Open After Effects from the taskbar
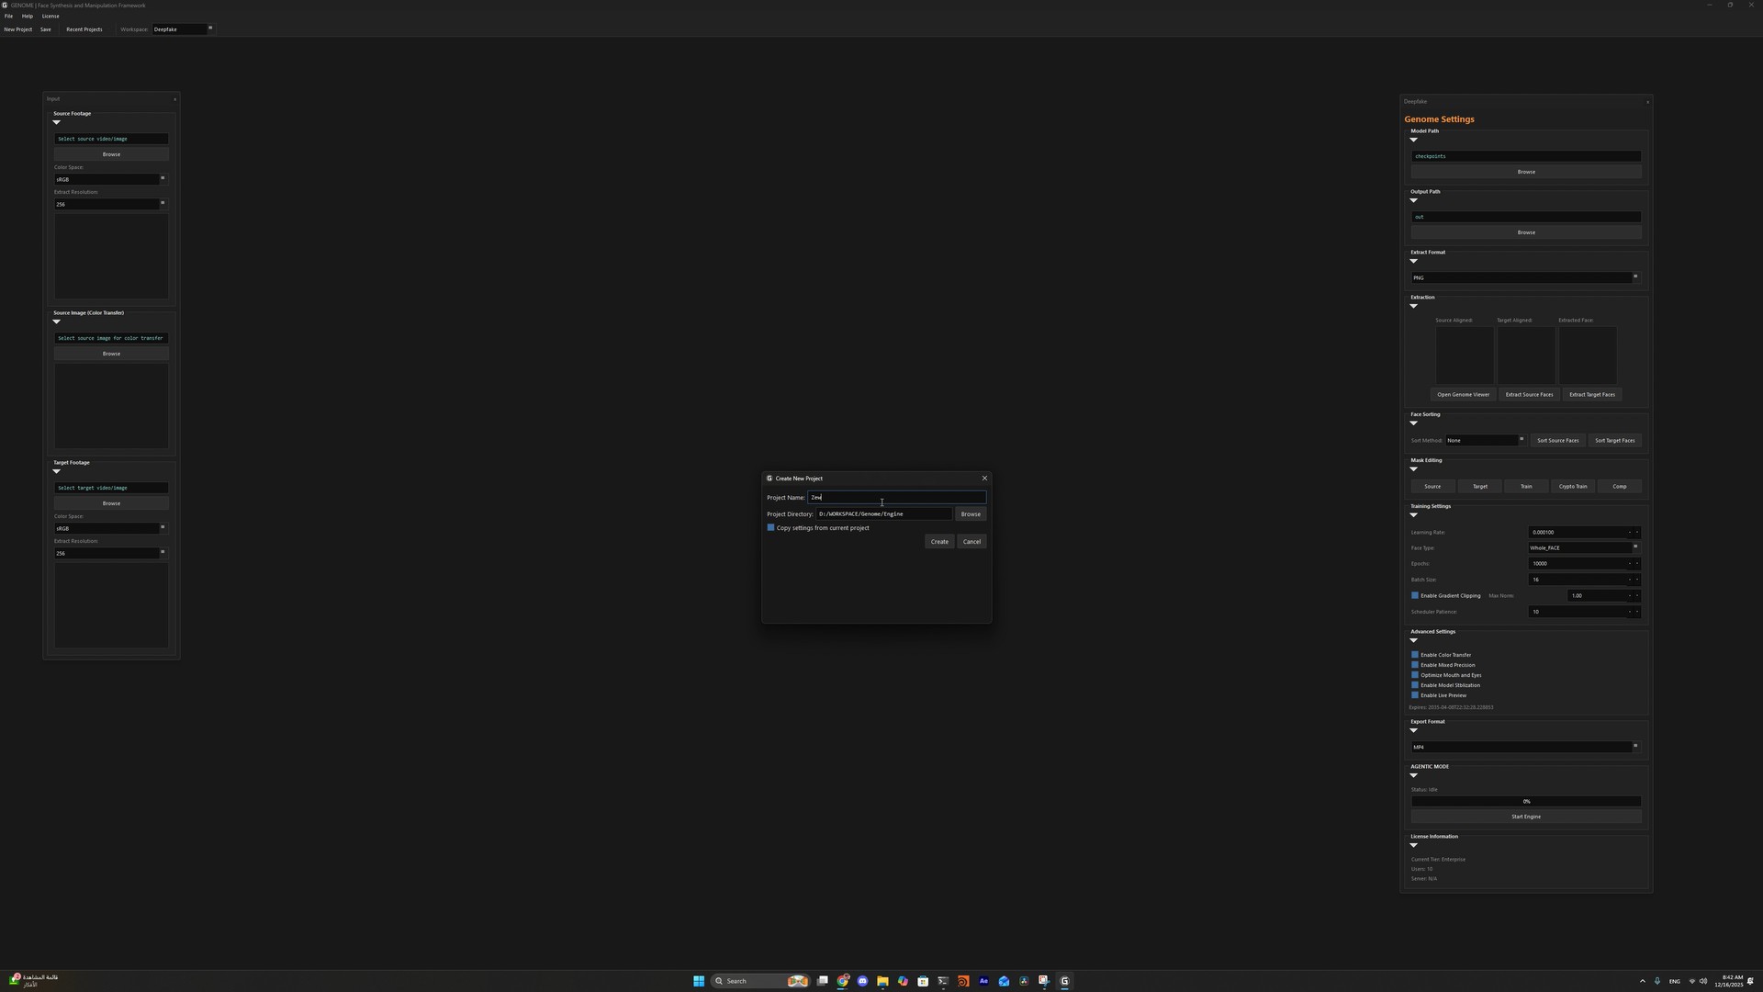The width and height of the screenshot is (1763, 992). coord(983,981)
